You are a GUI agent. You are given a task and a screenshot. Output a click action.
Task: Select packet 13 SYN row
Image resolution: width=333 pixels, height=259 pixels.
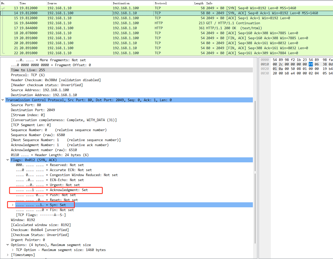(166, 8)
